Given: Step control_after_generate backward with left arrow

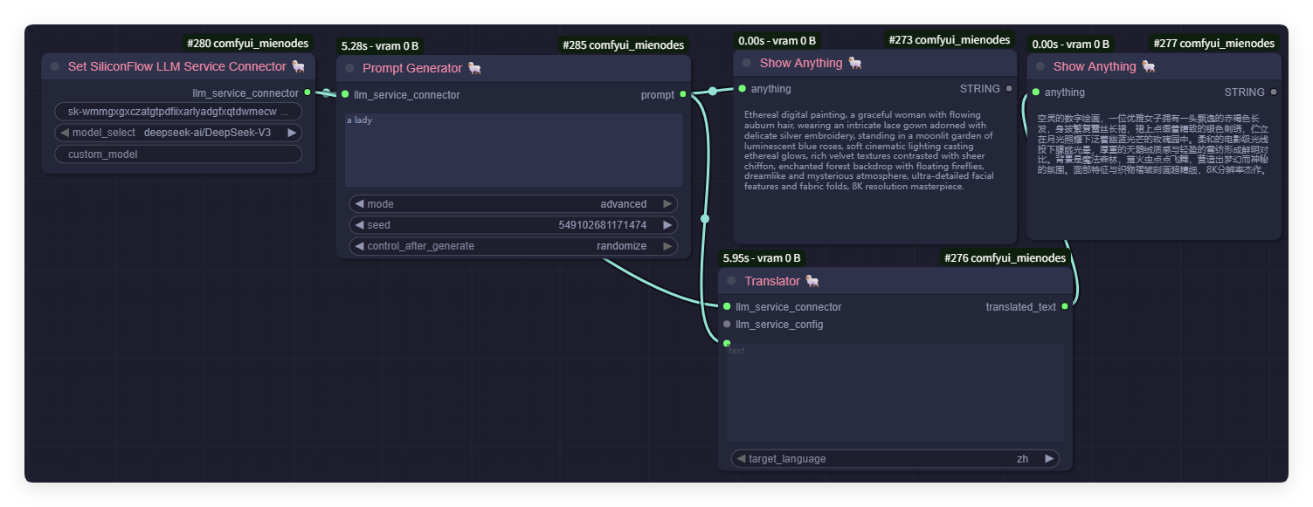Looking at the screenshot, I should click(x=359, y=246).
